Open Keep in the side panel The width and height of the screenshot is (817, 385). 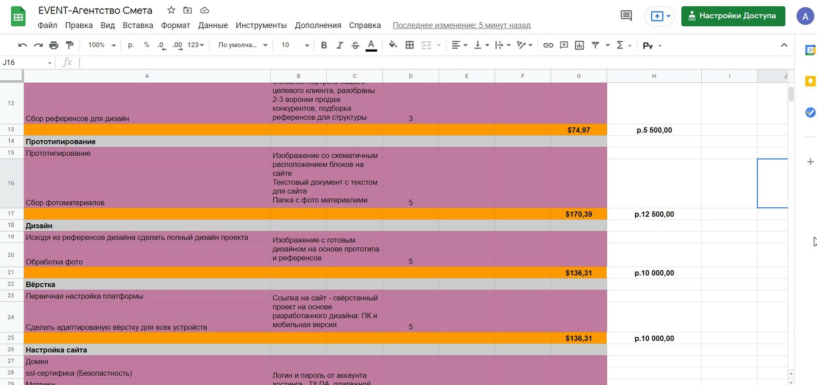pyautogui.click(x=810, y=81)
